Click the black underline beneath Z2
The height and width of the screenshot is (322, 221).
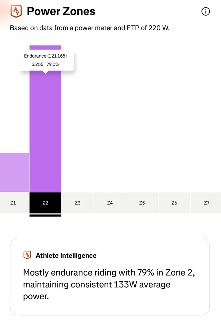click(x=45, y=216)
